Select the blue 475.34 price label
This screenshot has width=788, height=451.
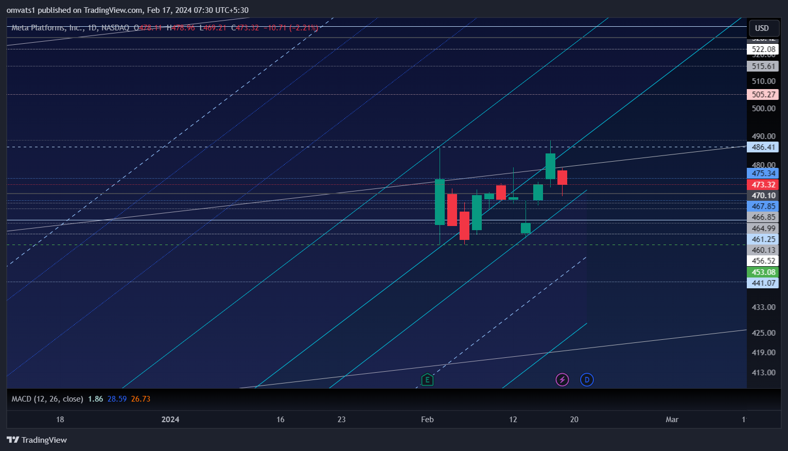tap(763, 174)
